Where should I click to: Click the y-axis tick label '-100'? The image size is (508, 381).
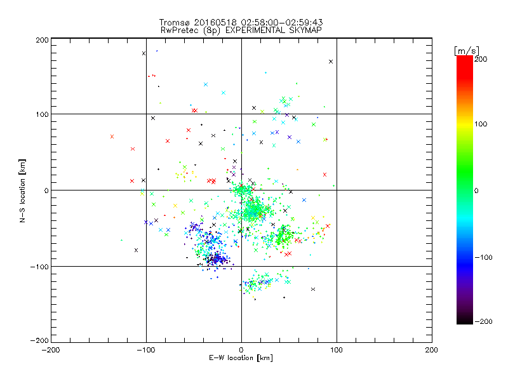pos(39,267)
